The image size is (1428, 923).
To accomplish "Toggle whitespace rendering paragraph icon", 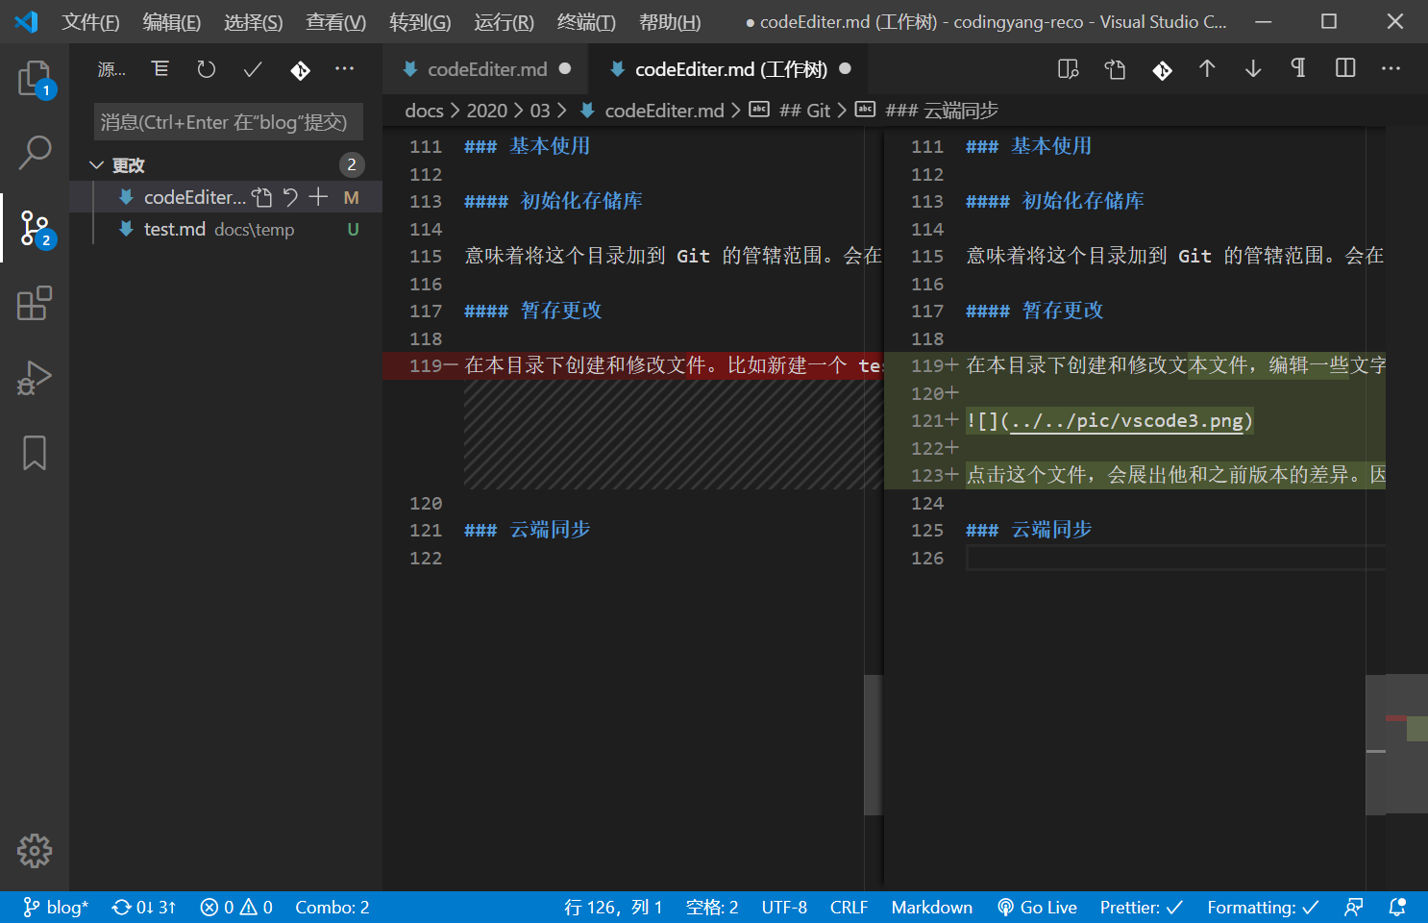I will click(x=1298, y=68).
